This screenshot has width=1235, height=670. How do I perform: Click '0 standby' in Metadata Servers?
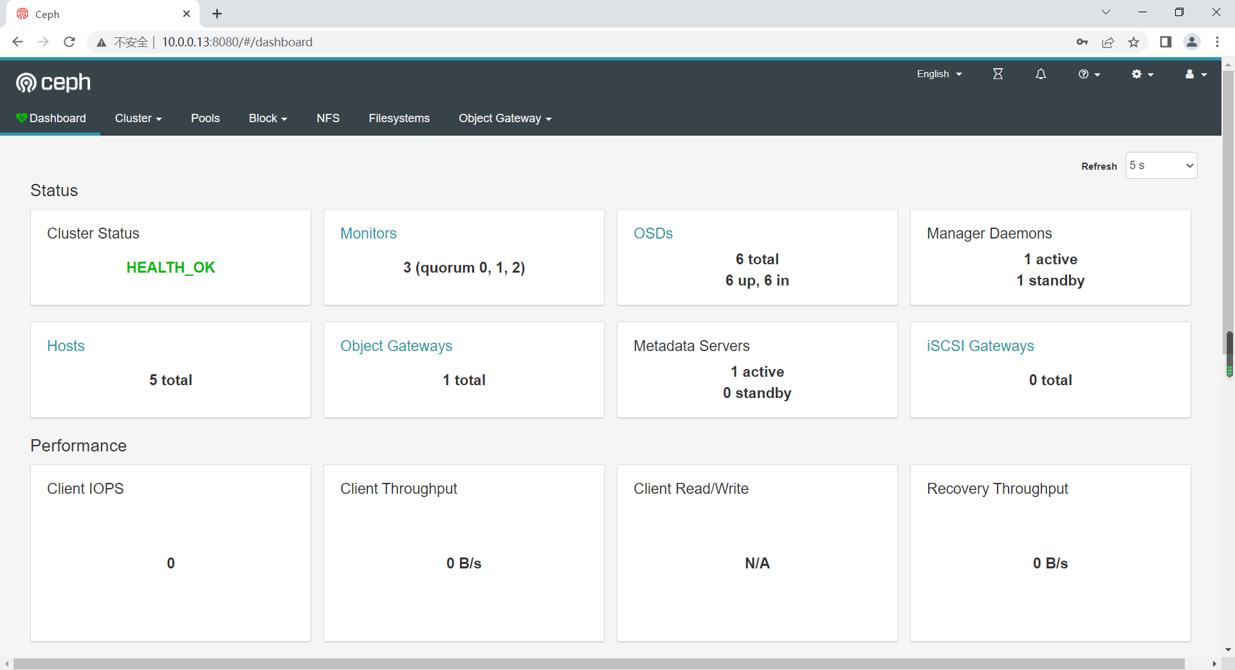click(x=757, y=393)
